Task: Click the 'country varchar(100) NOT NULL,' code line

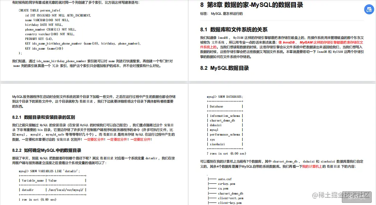Action: pos(50,34)
